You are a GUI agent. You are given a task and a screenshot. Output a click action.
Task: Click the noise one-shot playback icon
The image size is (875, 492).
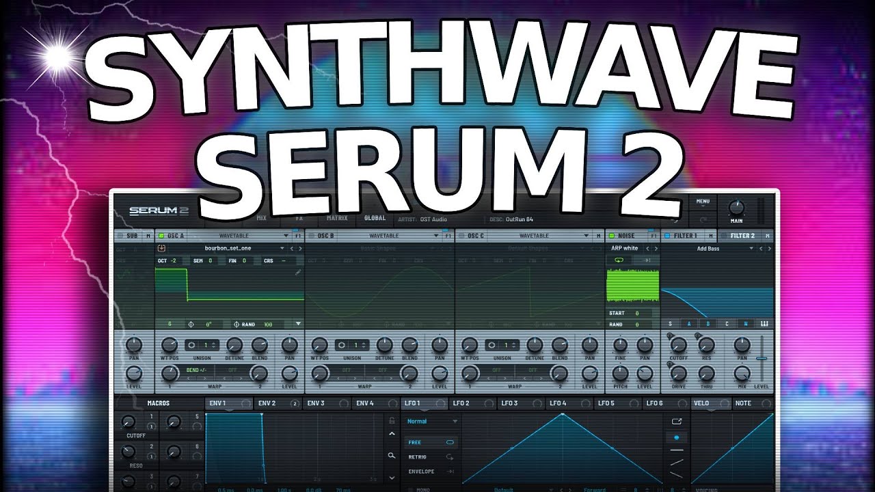coord(646,260)
